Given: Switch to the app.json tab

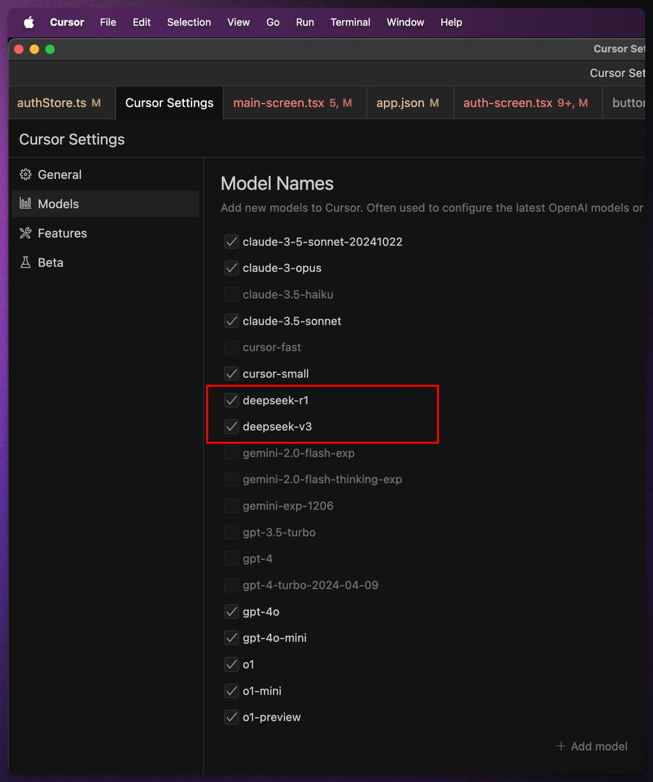Looking at the screenshot, I should coord(410,103).
